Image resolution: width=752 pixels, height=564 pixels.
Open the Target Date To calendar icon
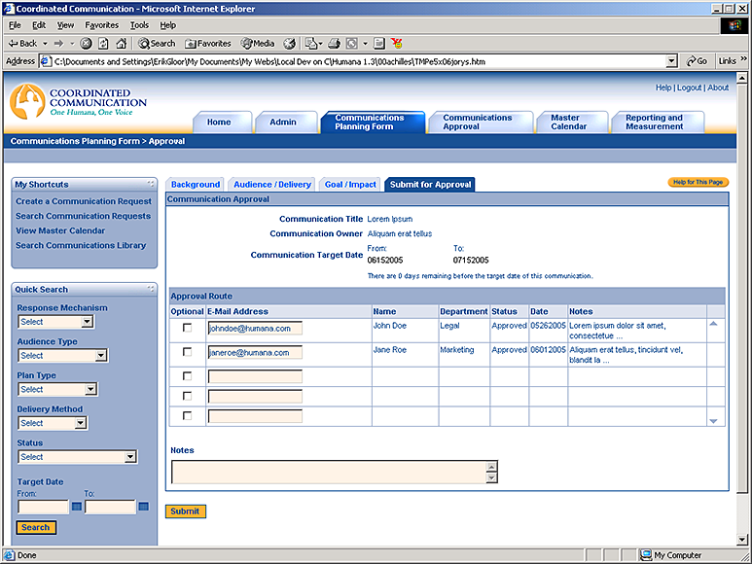click(143, 506)
